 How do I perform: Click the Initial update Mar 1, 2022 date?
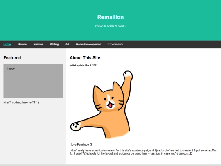pos(83,65)
